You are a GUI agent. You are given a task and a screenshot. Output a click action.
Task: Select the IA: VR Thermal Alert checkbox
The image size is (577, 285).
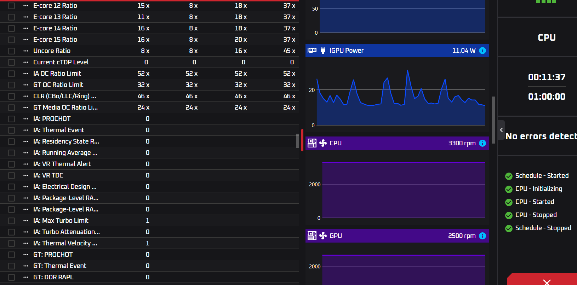pyautogui.click(x=12, y=164)
